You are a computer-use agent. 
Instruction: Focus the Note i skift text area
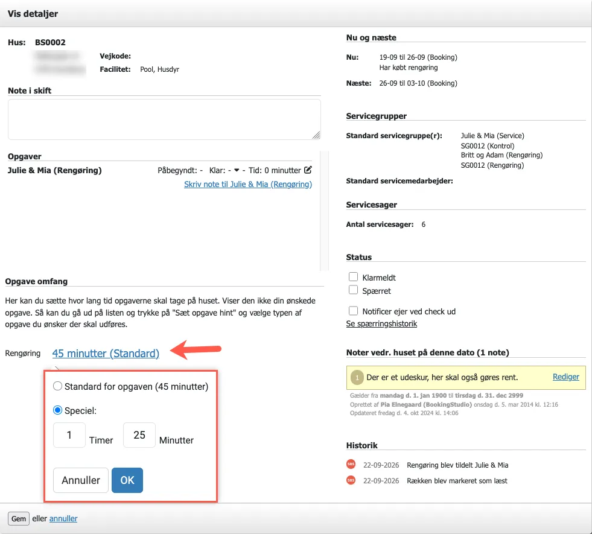coord(164,119)
